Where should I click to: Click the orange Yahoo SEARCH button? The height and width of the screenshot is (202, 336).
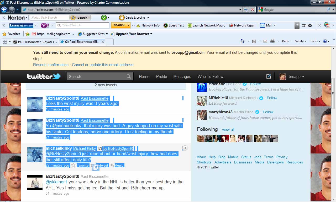(119, 25)
